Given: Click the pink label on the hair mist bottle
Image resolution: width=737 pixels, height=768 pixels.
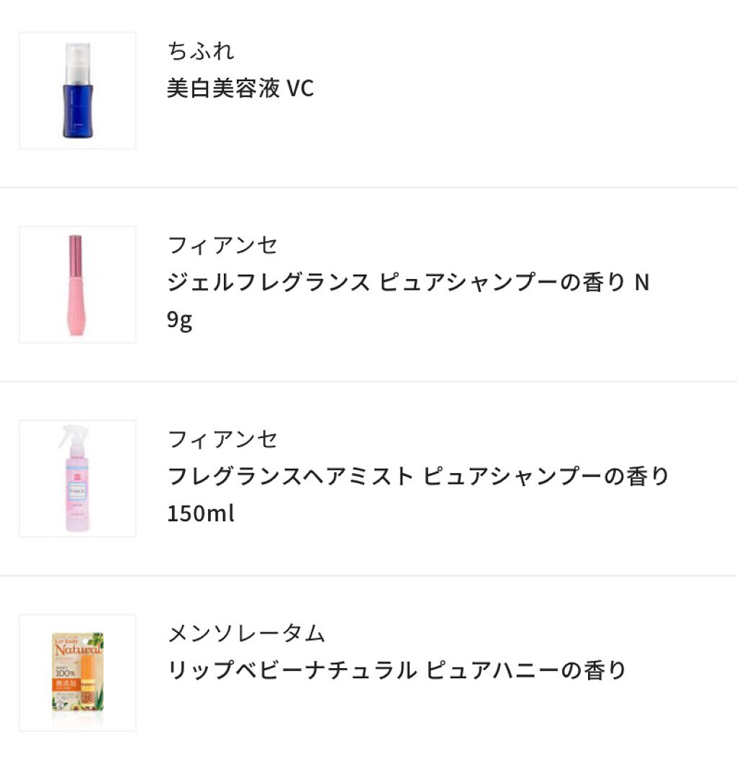Looking at the screenshot, I should [x=77, y=486].
